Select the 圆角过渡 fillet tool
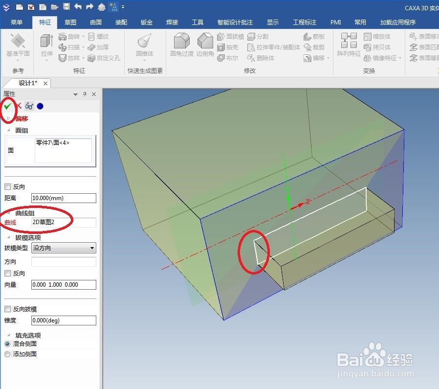Viewport: 439px width, 389px height. [182, 45]
